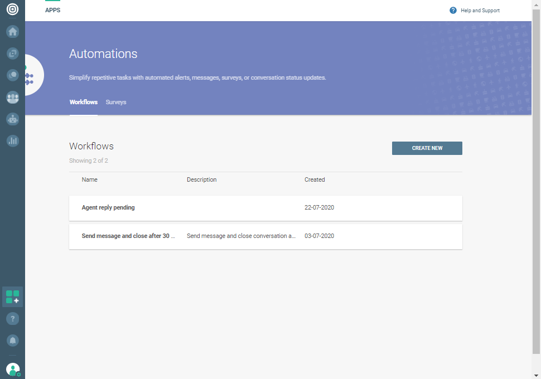Click the Apps grid icon in sidebar

[x=12, y=297]
